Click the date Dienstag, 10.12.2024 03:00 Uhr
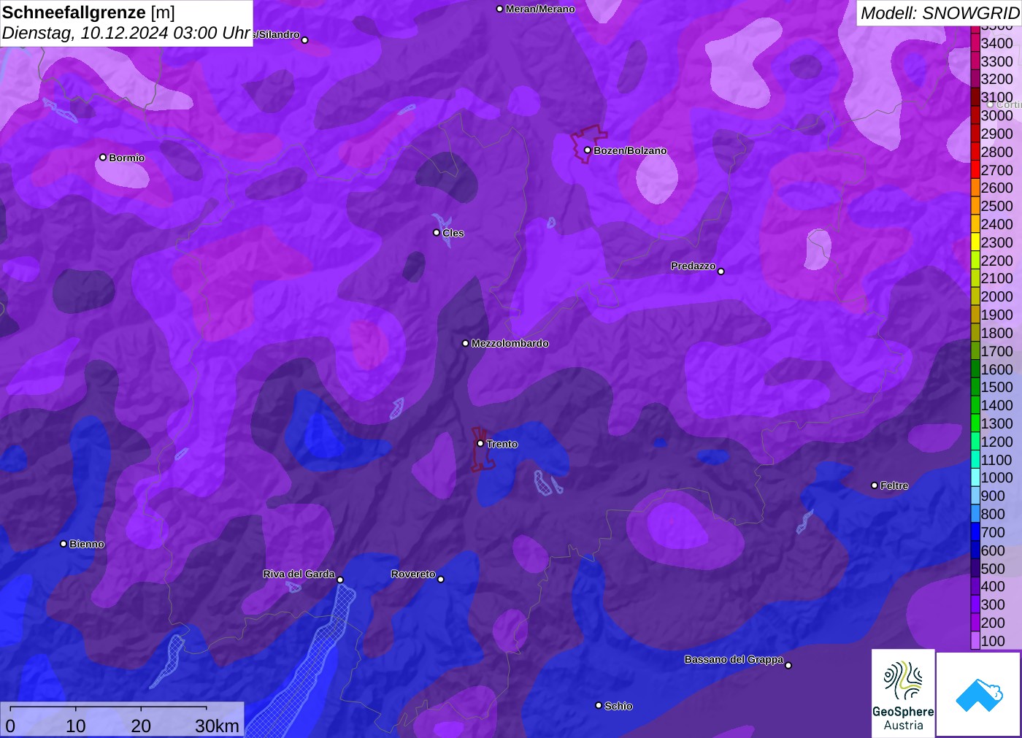 [x=126, y=33]
